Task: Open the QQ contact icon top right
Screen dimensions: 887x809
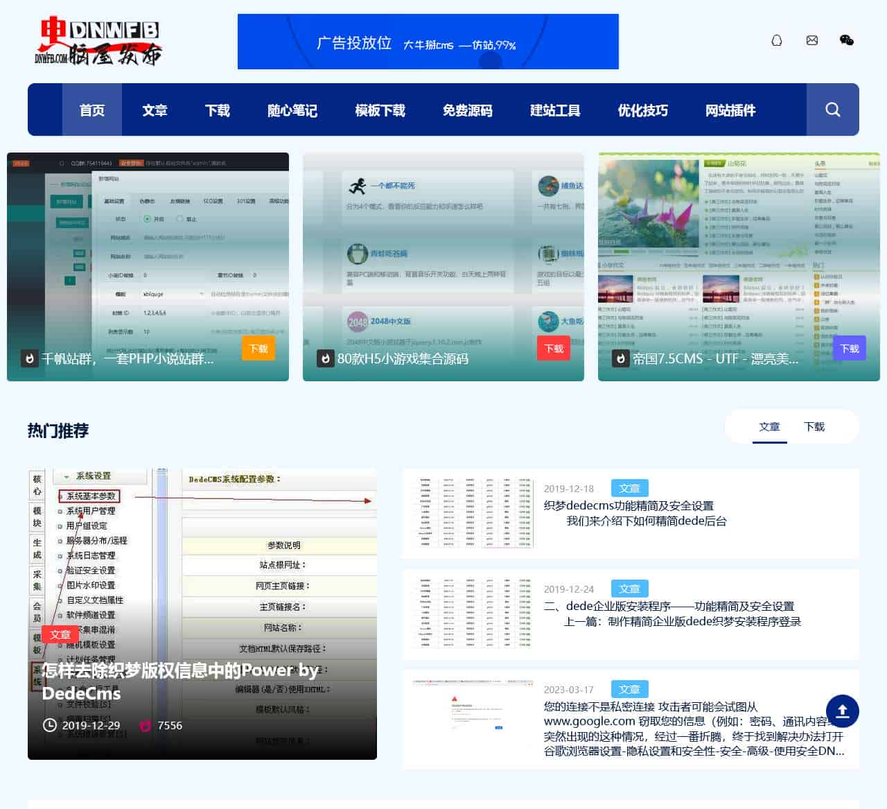Action: click(x=776, y=41)
